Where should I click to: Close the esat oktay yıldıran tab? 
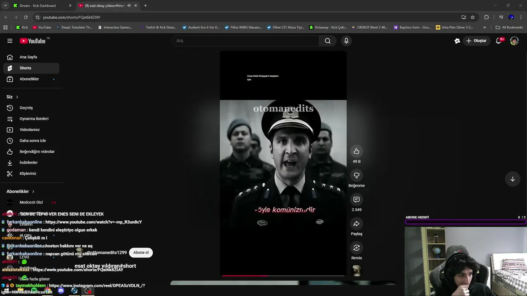[x=135, y=6]
